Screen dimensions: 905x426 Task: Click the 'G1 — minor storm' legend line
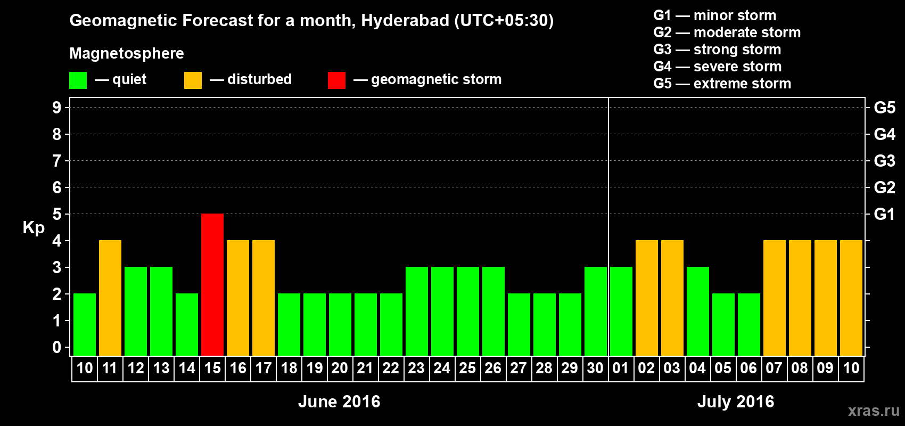click(715, 15)
